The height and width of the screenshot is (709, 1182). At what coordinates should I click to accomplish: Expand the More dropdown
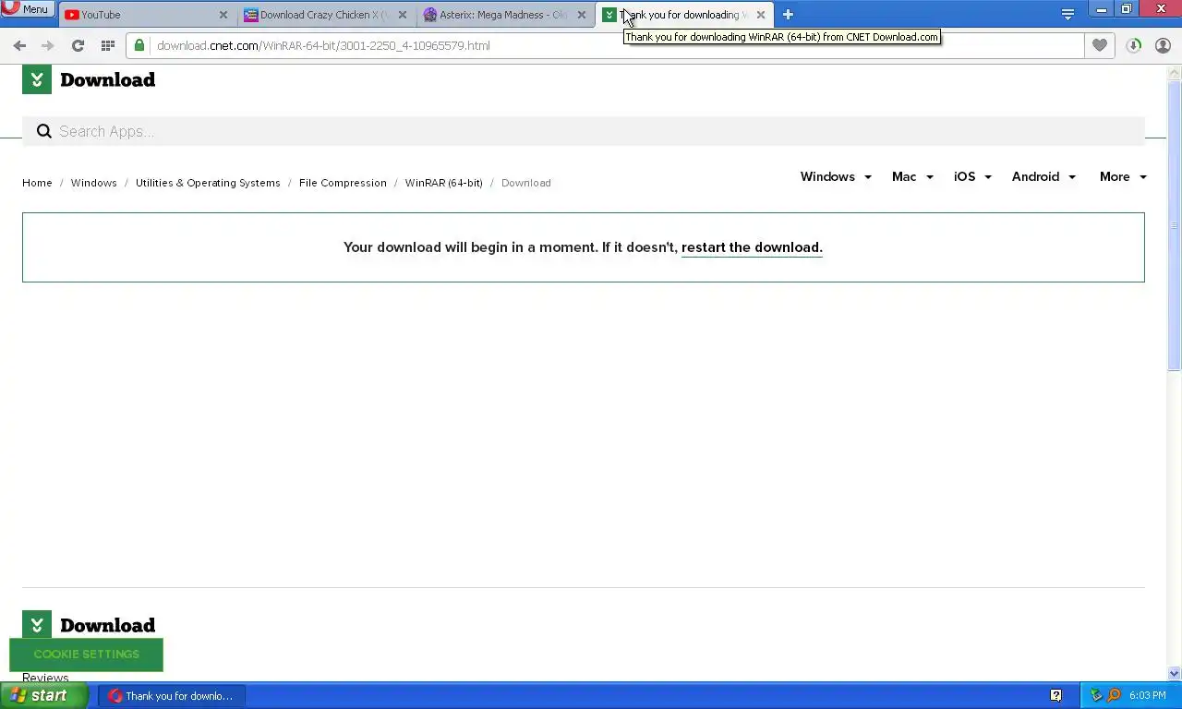coord(1123,176)
